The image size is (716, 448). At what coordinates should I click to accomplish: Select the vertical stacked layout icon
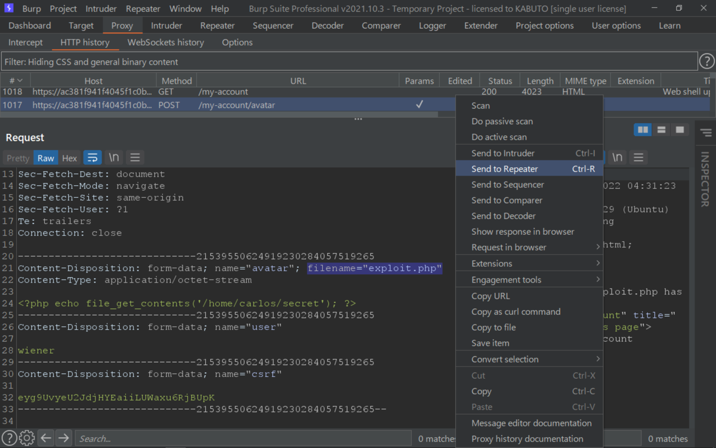click(x=661, y=130)
